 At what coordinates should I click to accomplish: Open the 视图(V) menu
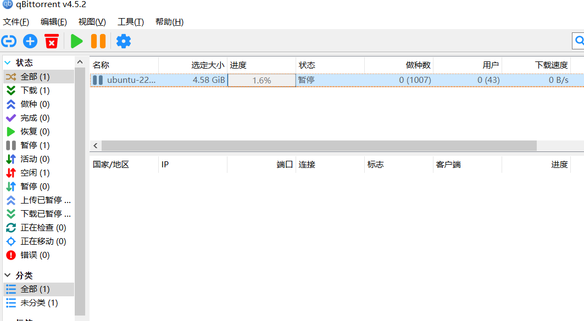[92, 22]
